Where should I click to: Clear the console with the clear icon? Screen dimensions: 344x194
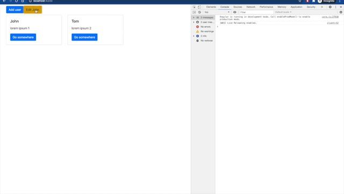click(199, 12)
